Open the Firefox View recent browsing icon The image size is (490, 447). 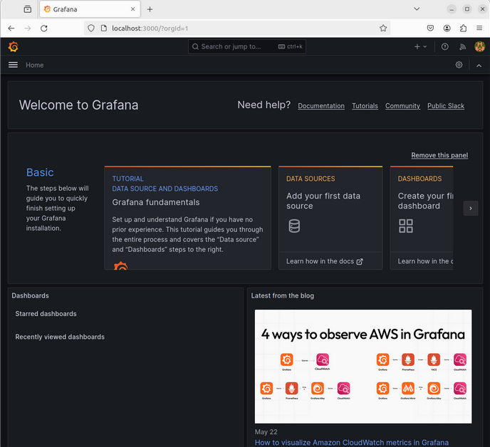pos(28,9)
